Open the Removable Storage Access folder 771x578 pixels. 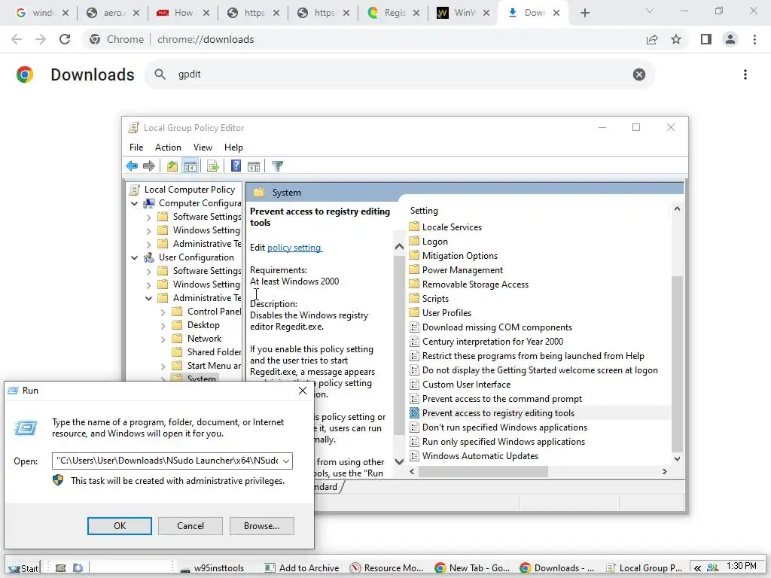tap(475, 284)
